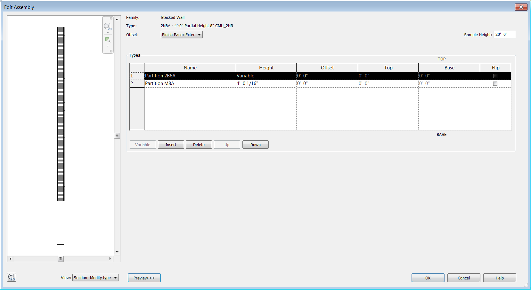
Task: Click the preview horizontal scrollbar right arrow
Action: click(110, 259)
